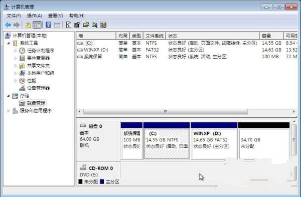Select the WINXP (D:) volume row
Screen dimensions: 301x197
(187, 50)
